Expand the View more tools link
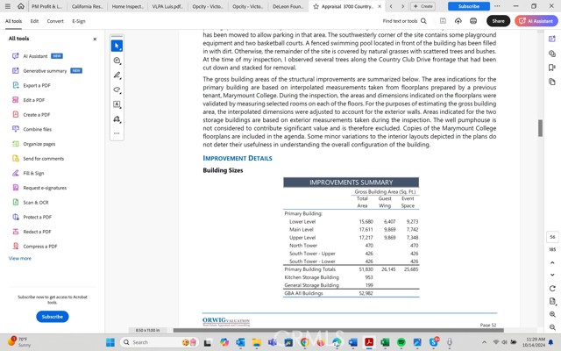This screenshot has width=561, height=351. click(x=19, y=258)
